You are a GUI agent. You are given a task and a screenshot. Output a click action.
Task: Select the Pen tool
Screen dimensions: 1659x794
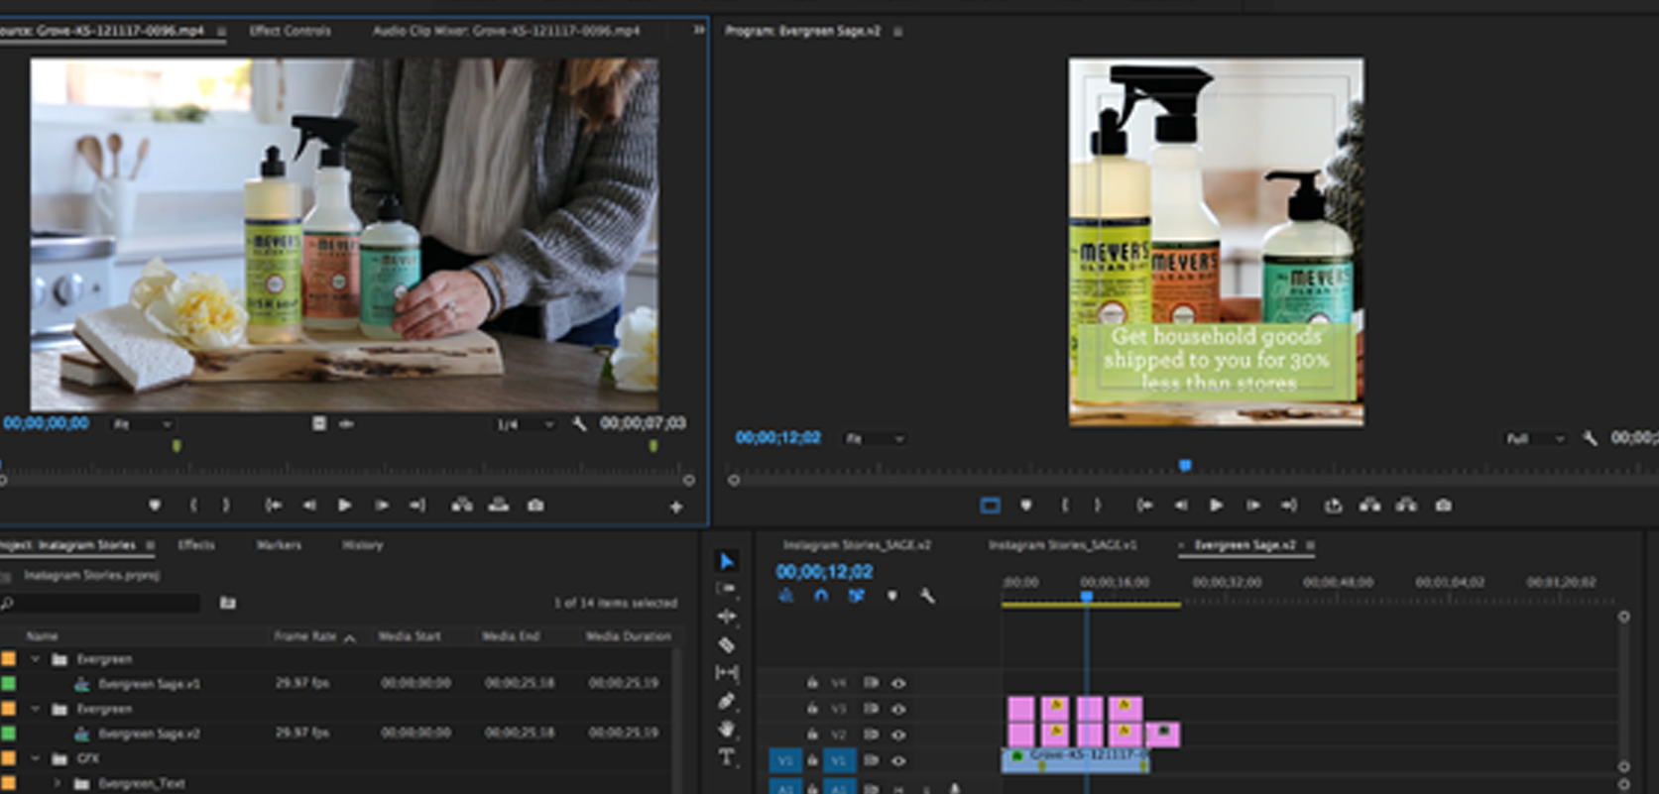click(x=726, y=701)
